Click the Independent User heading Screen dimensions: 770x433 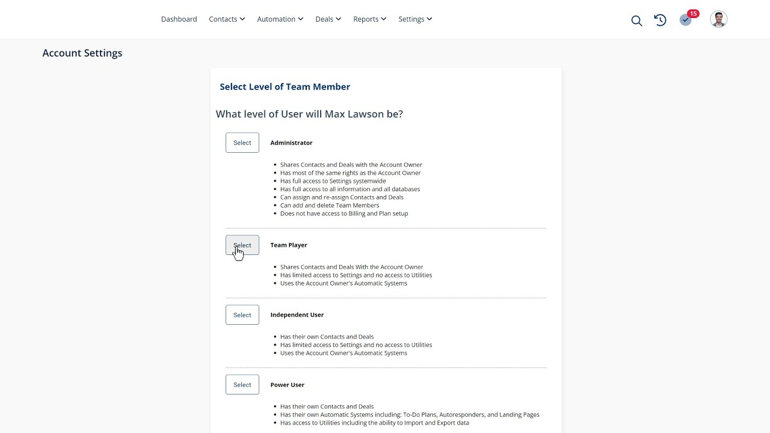coord(297,315)
